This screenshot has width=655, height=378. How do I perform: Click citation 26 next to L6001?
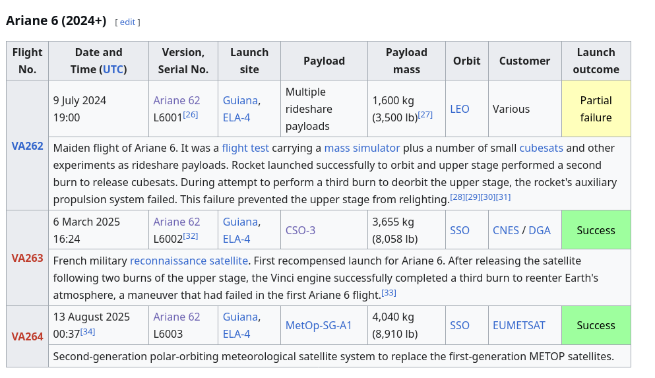tap(191, 115)
